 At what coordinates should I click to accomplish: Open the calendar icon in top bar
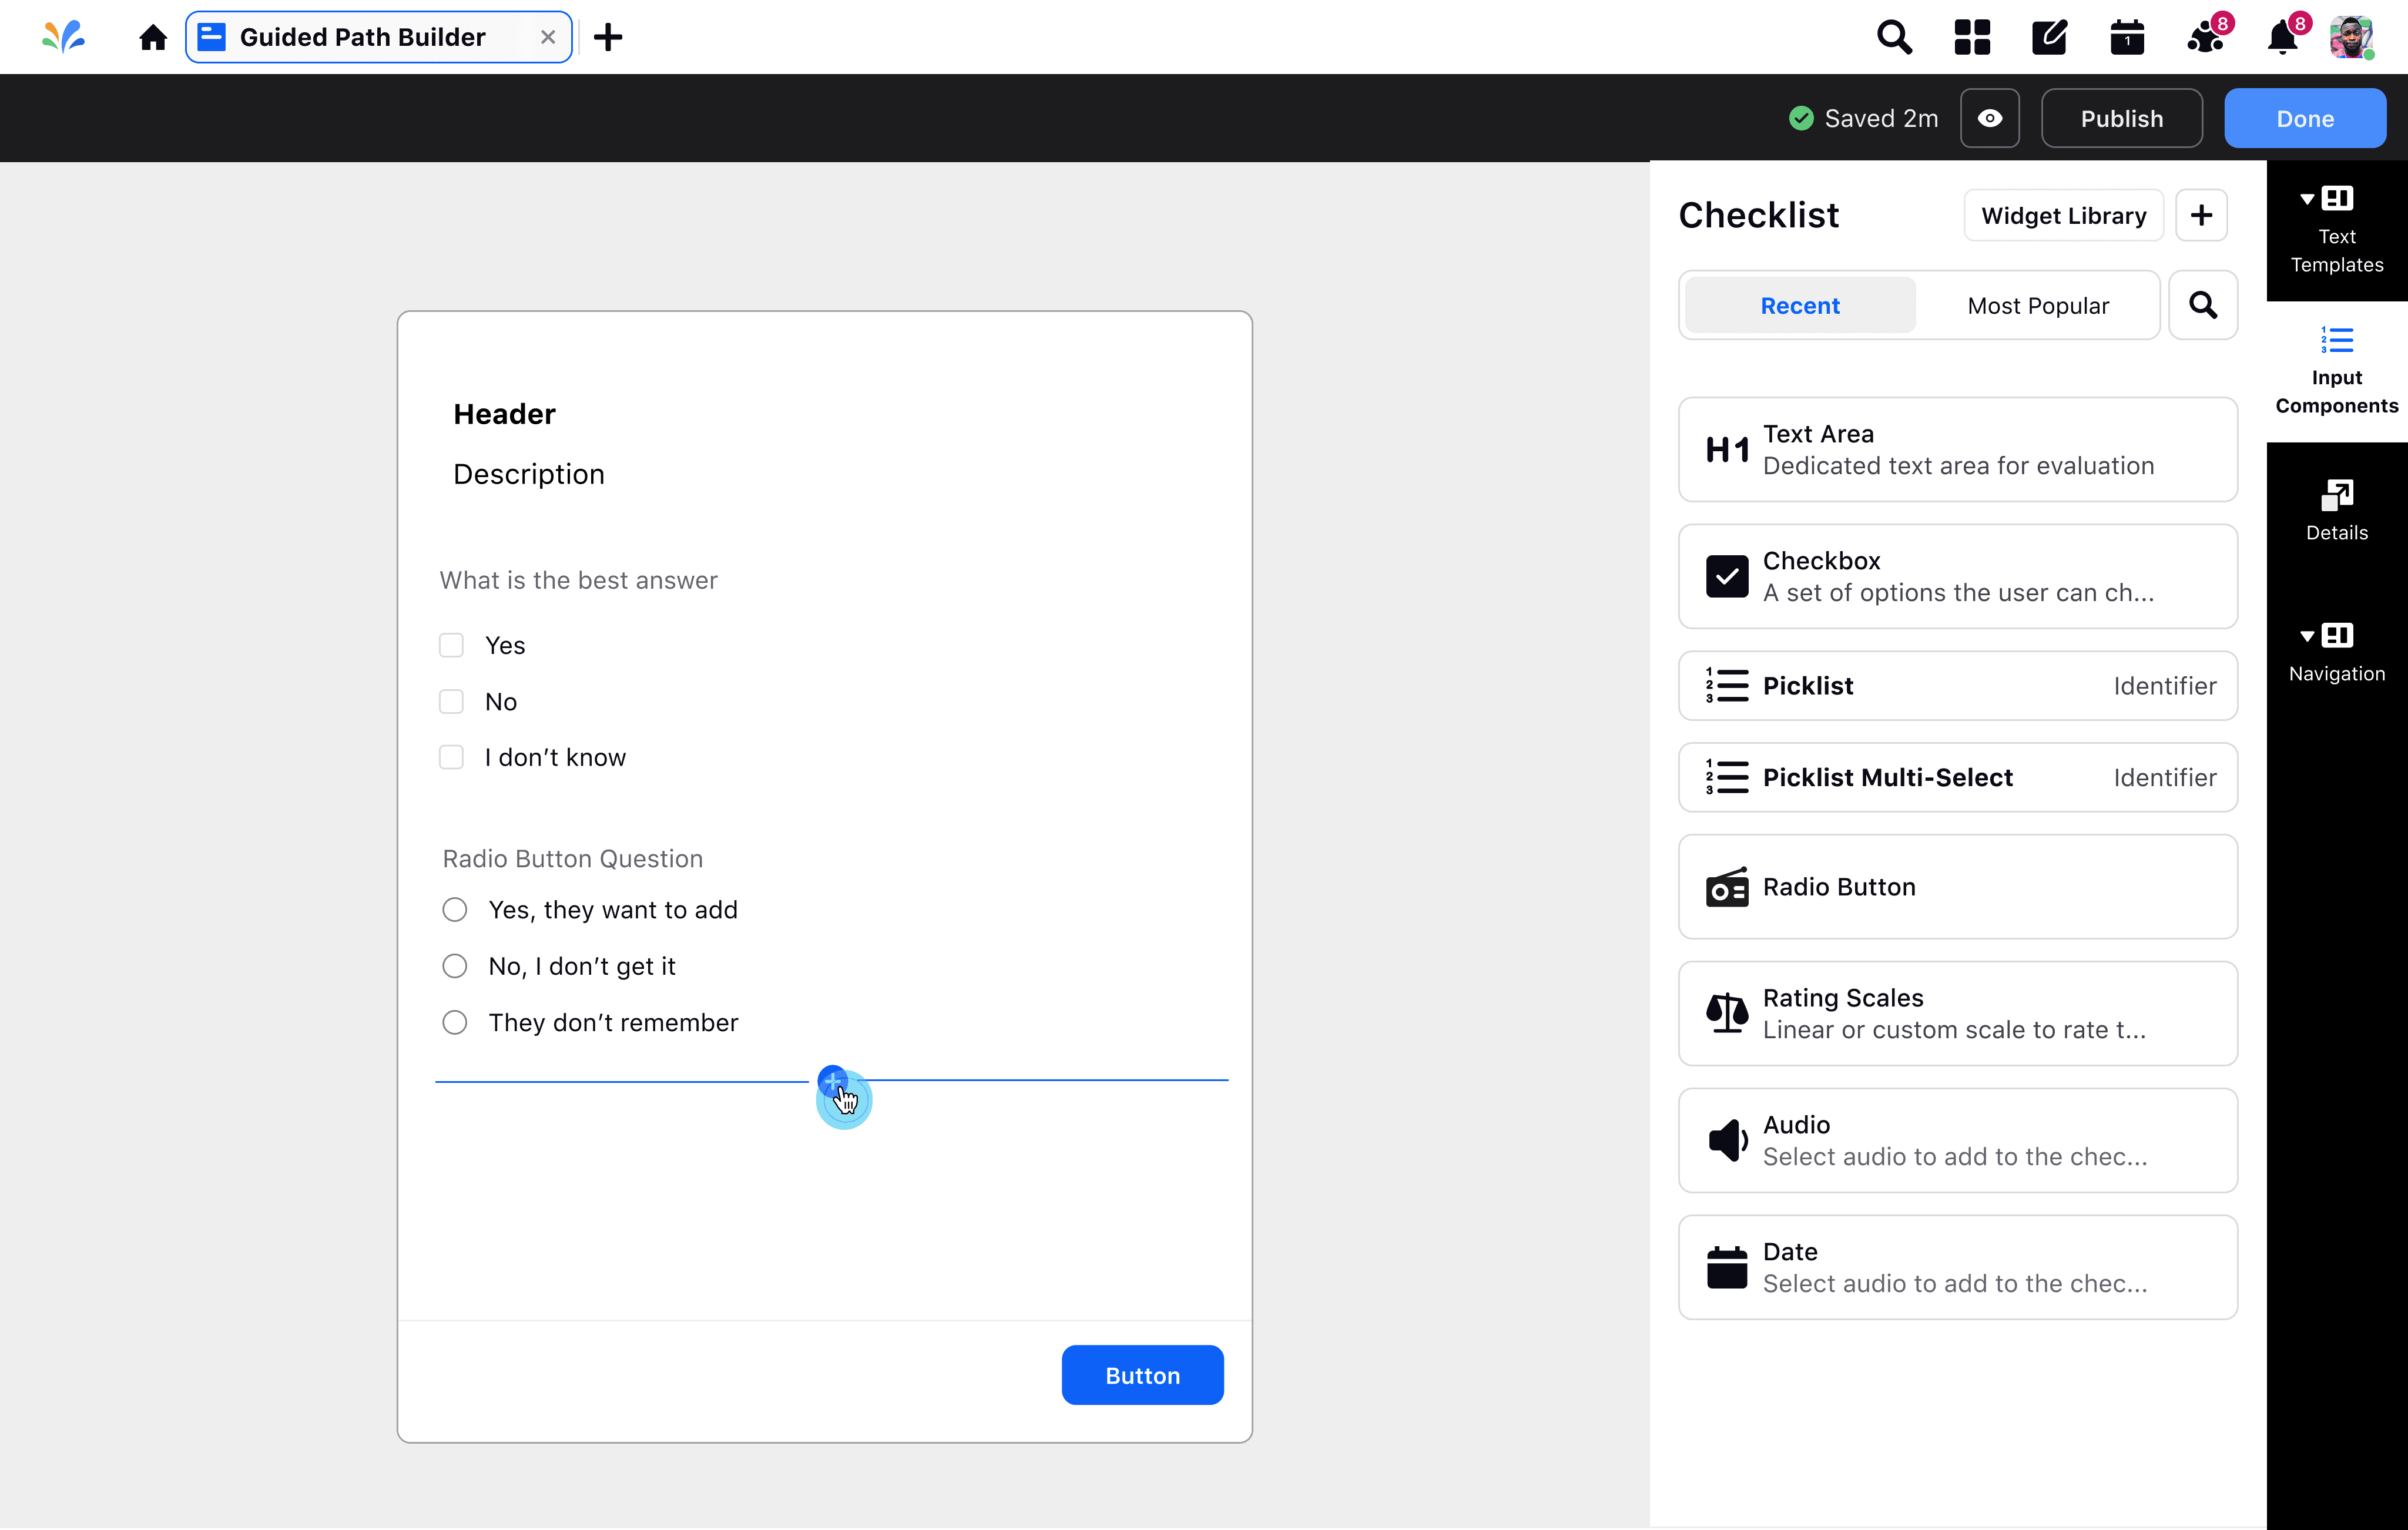(2126, 38)
